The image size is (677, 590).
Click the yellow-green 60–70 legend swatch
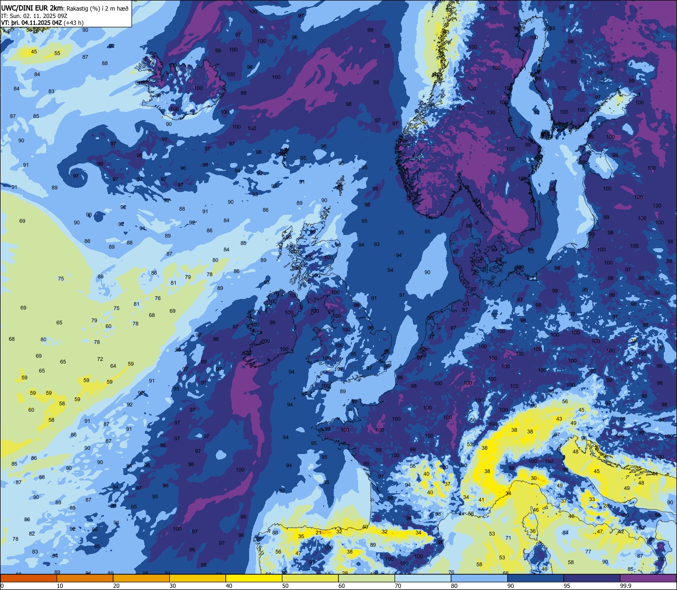[x=367, y=578]
